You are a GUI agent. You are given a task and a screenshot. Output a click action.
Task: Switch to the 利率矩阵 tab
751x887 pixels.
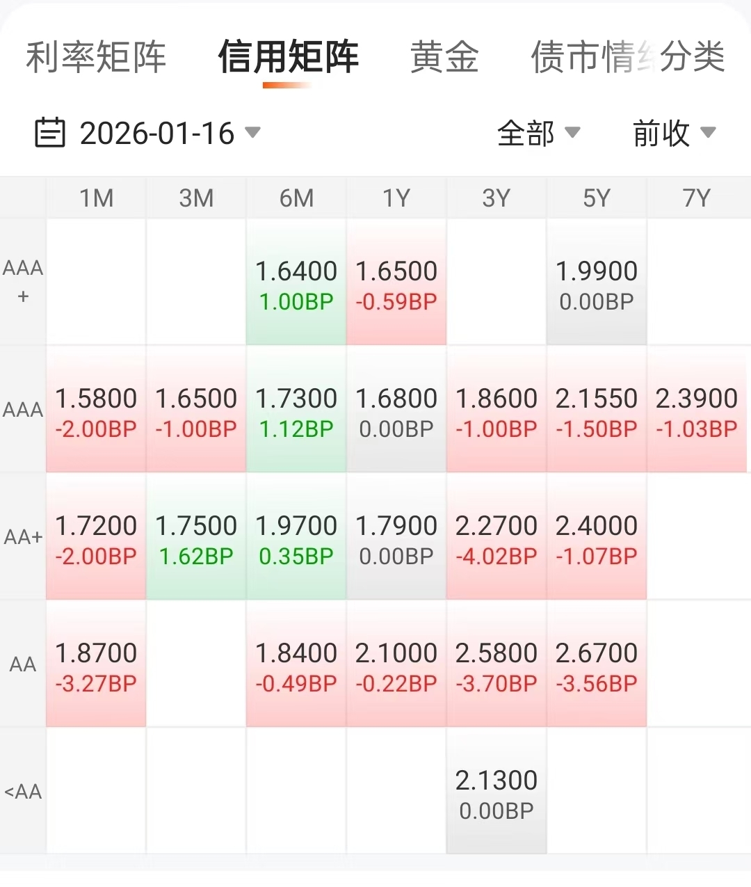click(96, 57)
